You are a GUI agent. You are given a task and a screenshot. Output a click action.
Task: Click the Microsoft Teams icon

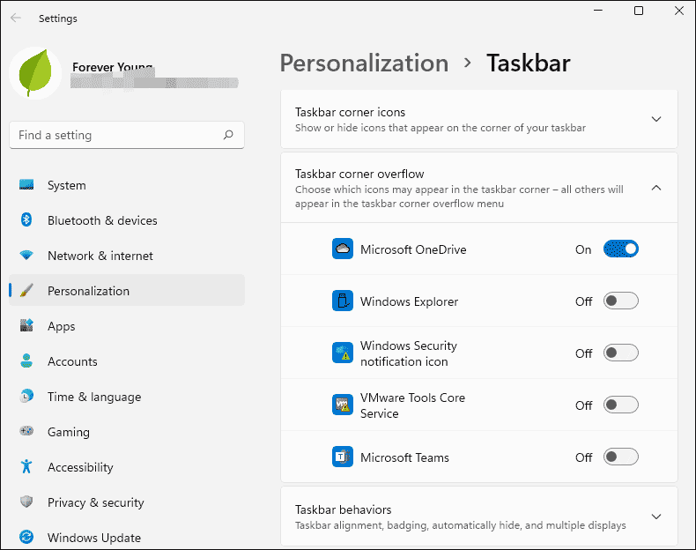pos(343,457)
